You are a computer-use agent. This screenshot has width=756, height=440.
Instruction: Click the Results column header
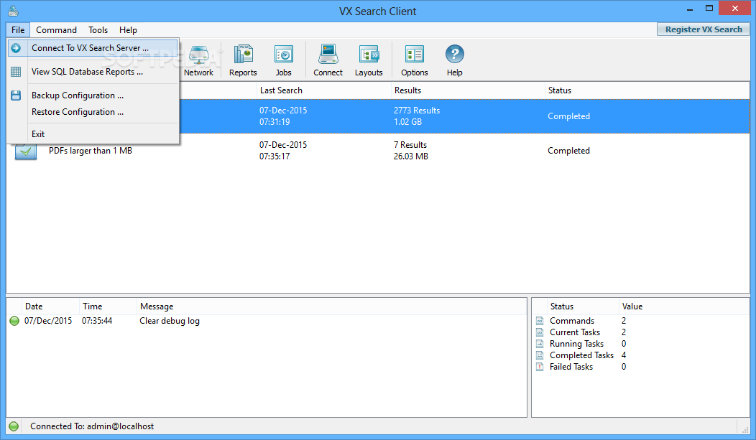tap(468, 90)
